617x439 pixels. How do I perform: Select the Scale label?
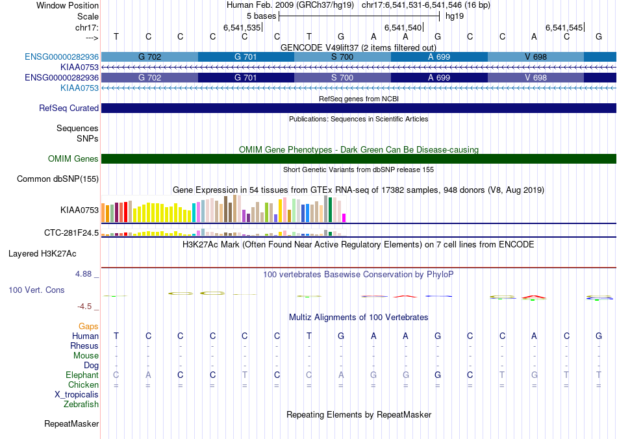point(88,16)
